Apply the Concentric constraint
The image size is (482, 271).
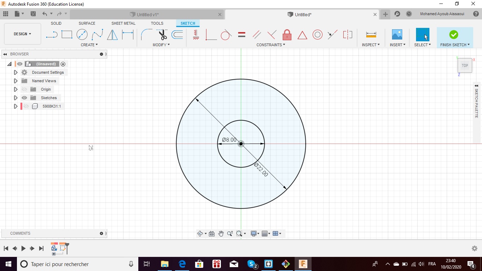(317, 35)
